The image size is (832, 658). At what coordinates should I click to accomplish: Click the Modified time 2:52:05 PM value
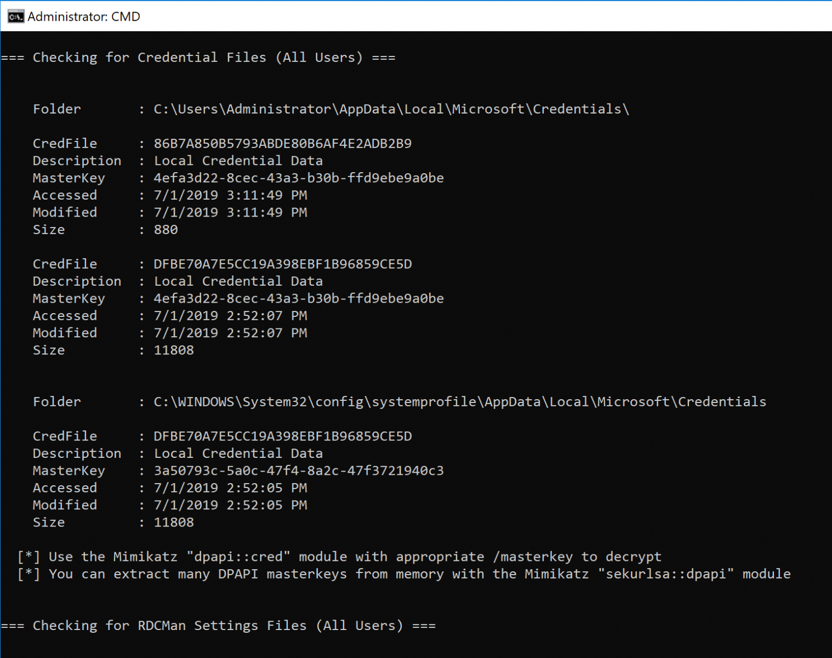[x=230, y=505]
